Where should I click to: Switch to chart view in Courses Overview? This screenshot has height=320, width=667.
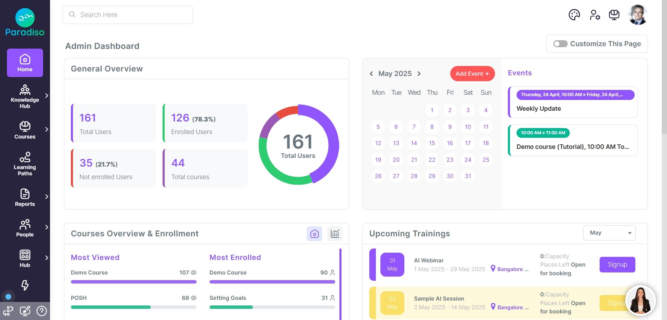tap(335, 234)
